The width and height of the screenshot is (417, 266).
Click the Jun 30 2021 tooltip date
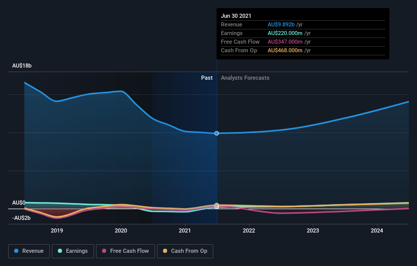[236, 16]
